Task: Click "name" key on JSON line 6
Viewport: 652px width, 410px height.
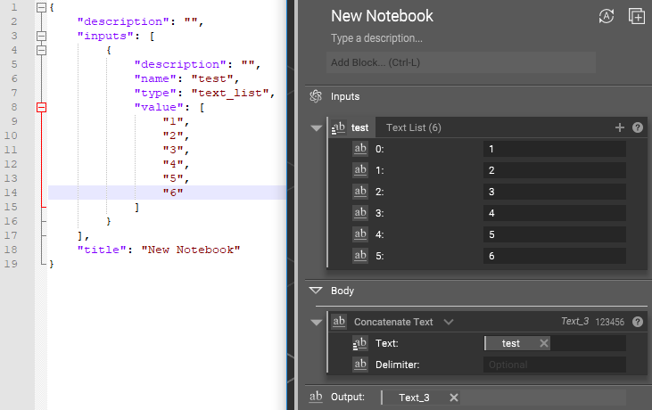Action: (x=154, y=78)
